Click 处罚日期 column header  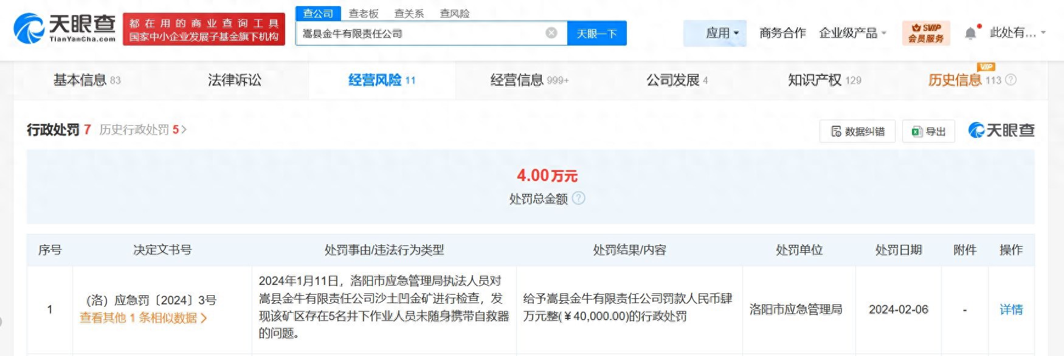899,250
